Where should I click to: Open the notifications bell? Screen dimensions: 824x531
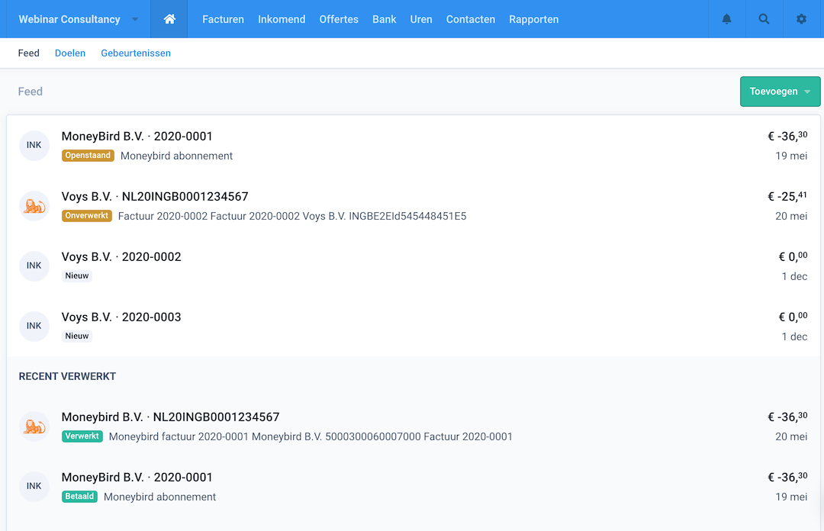727,19
